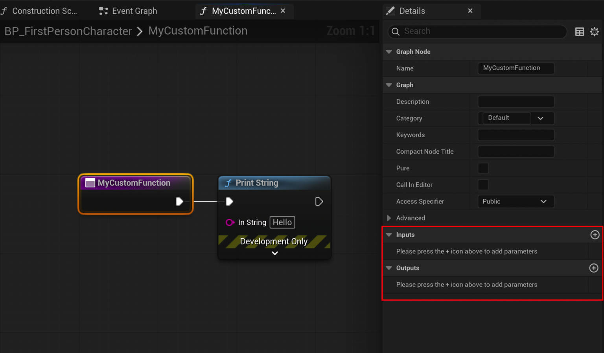
Task: Click the magnifier icon in the Details search bar
Action: 396,32
